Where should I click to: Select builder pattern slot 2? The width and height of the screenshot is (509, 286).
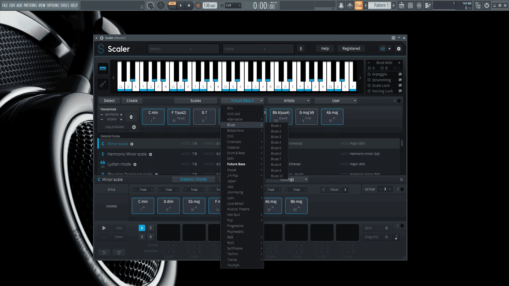[151, 228]
